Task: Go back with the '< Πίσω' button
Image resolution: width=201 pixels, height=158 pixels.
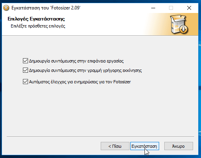Action: tap(115, 146)
